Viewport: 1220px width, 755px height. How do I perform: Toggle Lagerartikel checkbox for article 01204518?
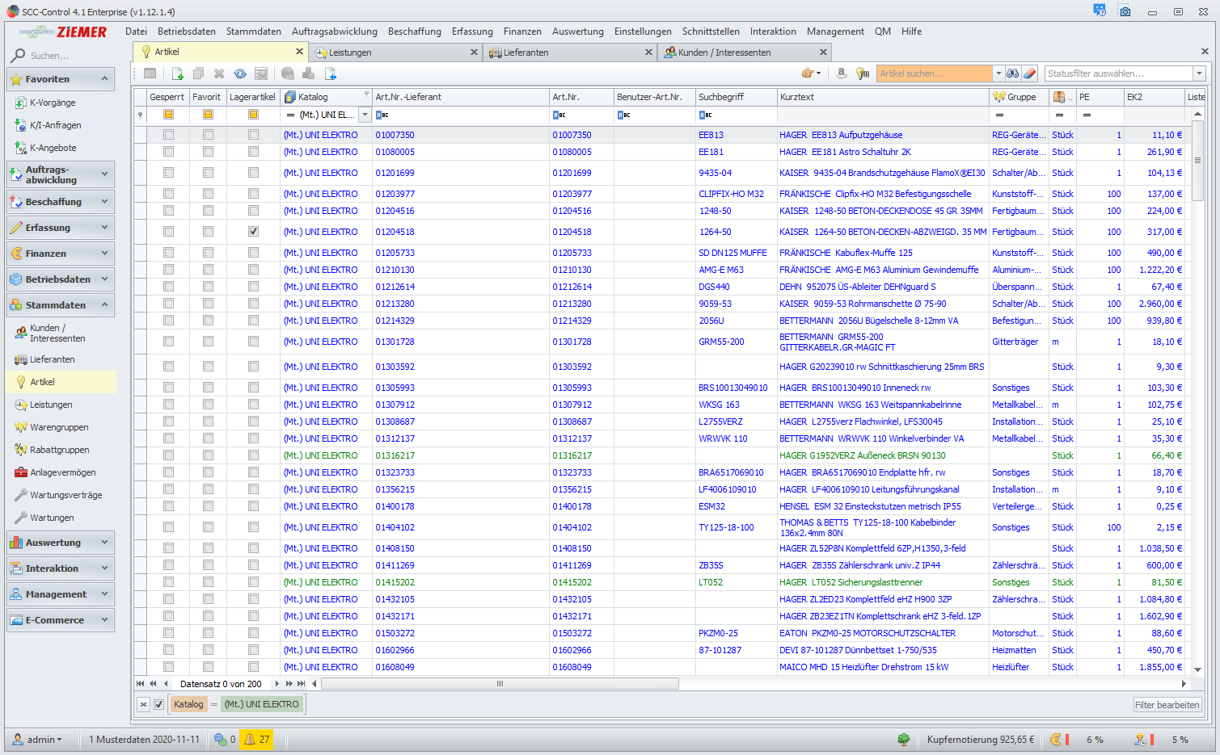(253, 232)
